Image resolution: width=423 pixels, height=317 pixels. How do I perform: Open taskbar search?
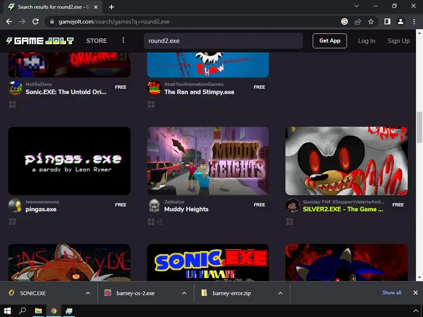click(x=22, y=311)
